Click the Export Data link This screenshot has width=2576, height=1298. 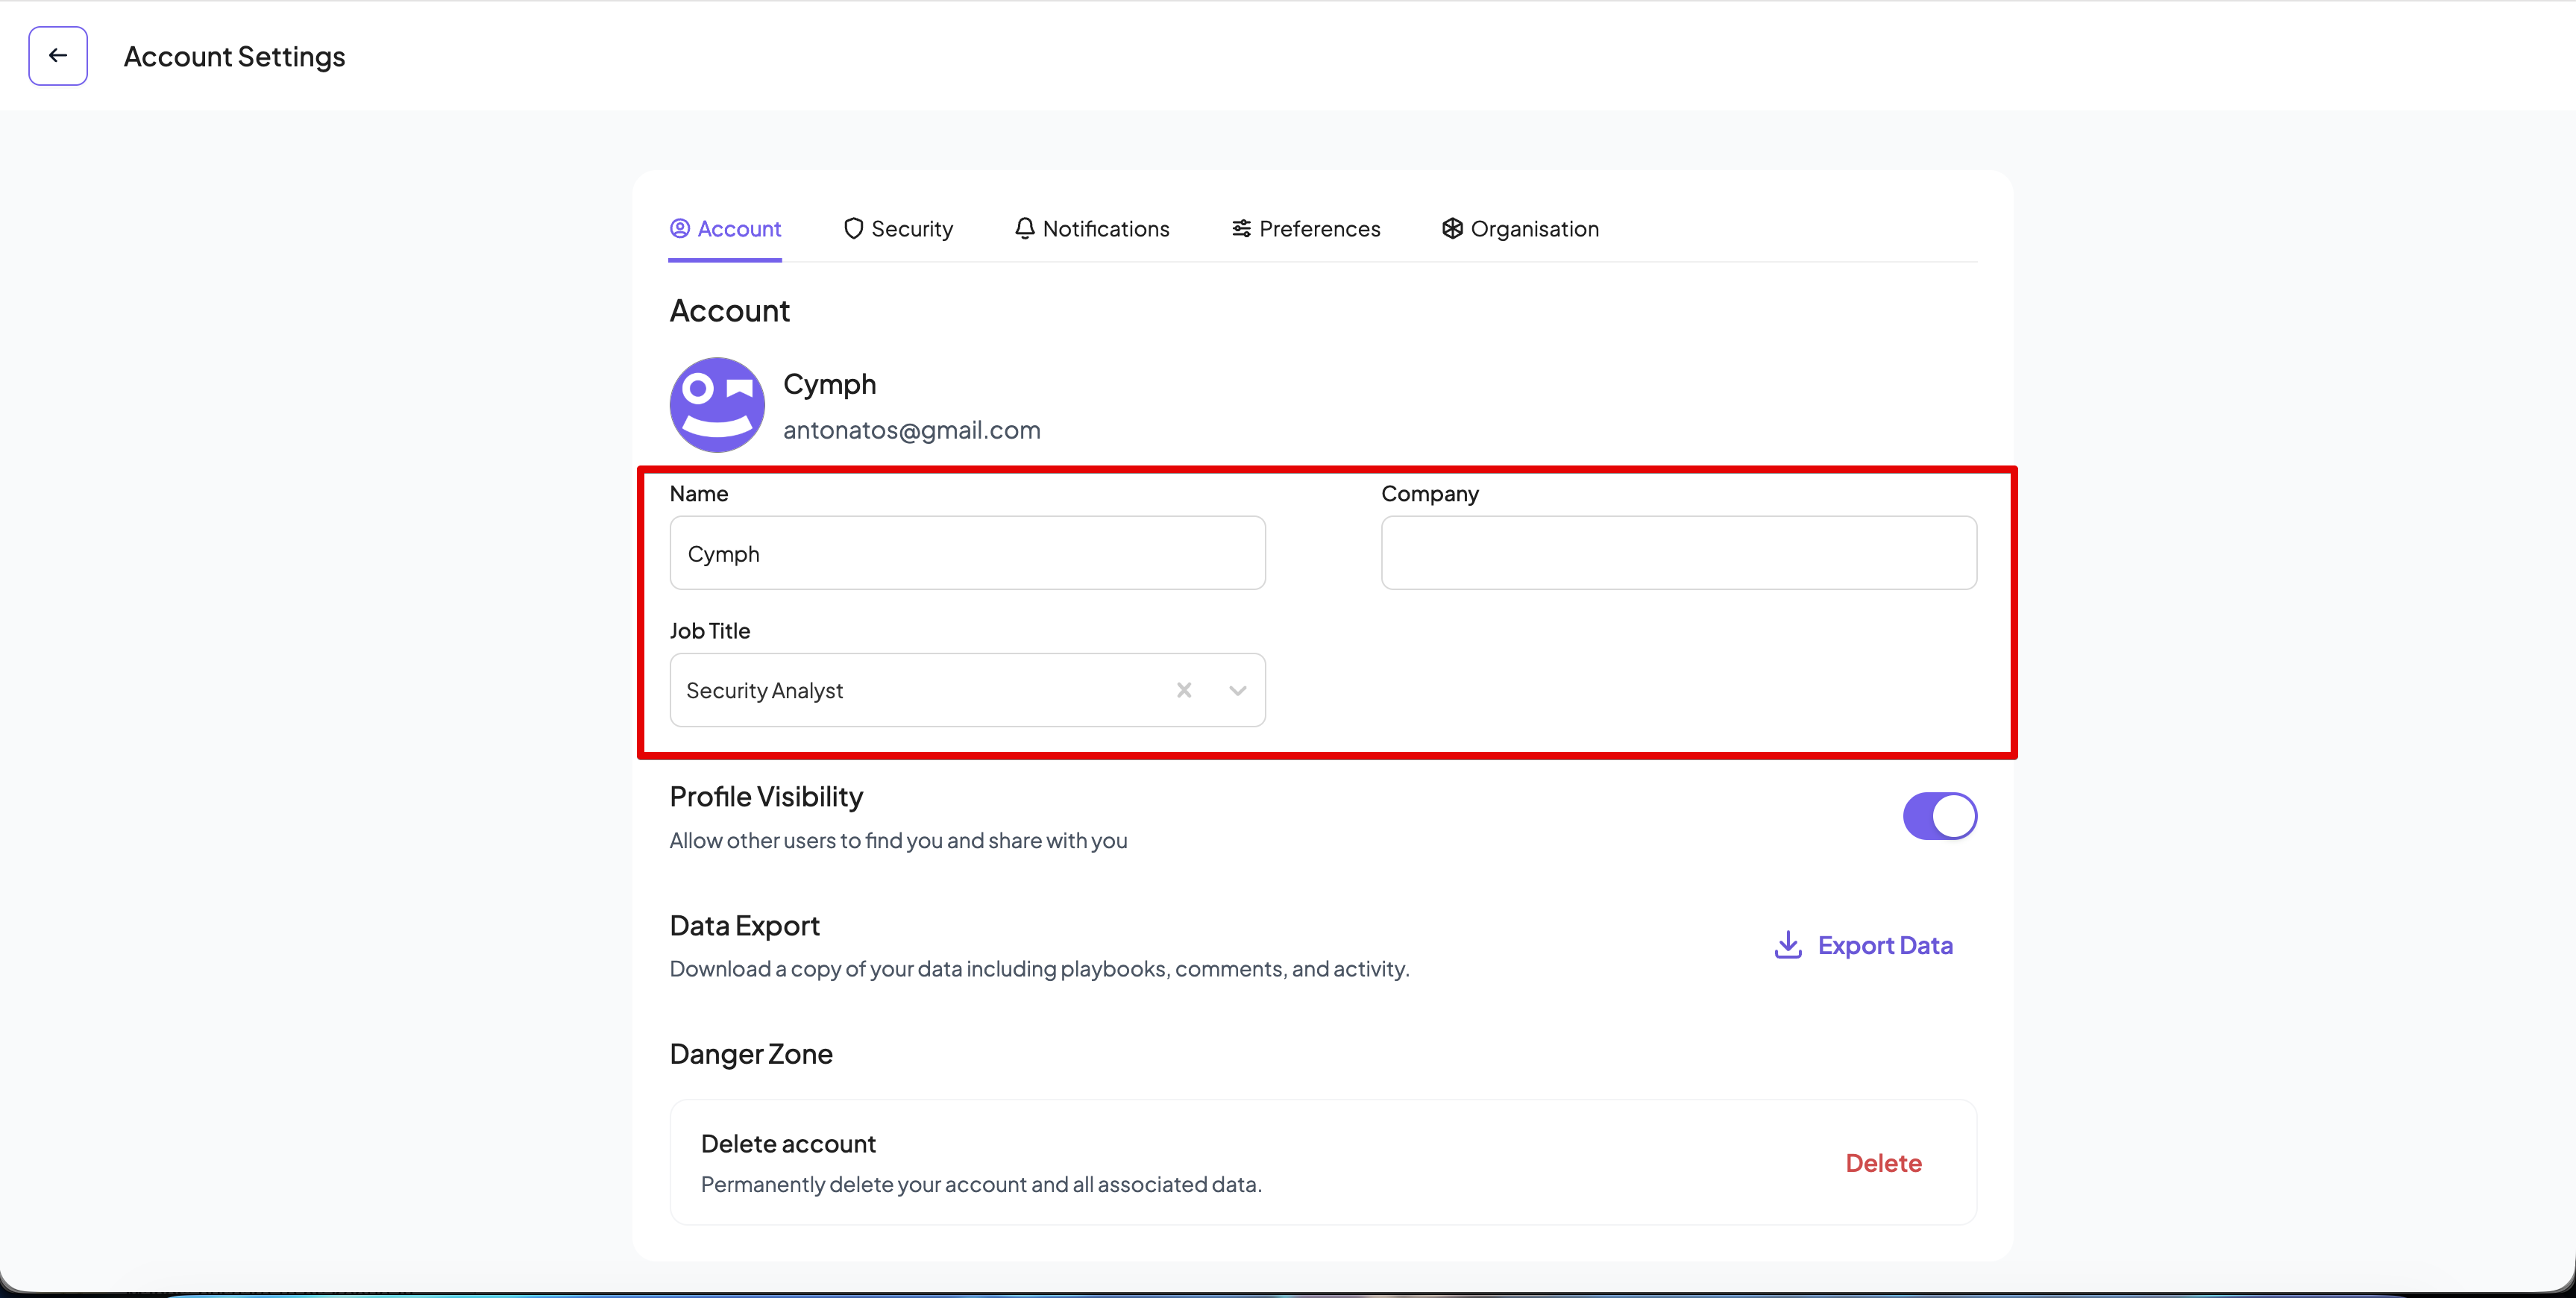click(1884, 945)
